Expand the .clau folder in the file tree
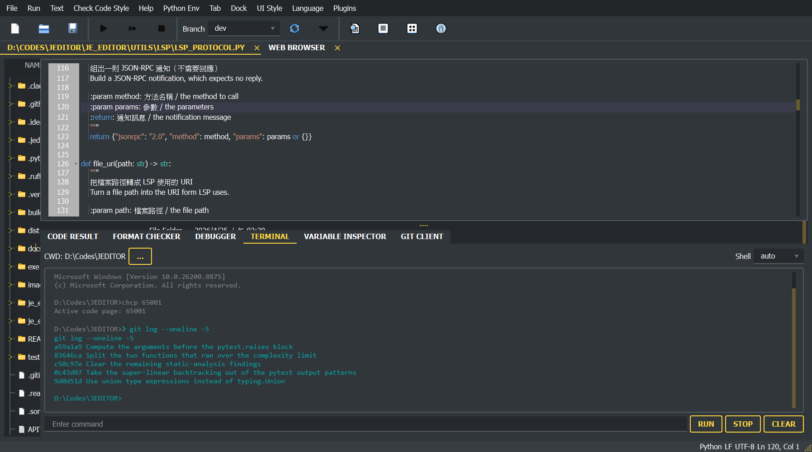Viewport: 812px width, 452px height. (11, 86)
